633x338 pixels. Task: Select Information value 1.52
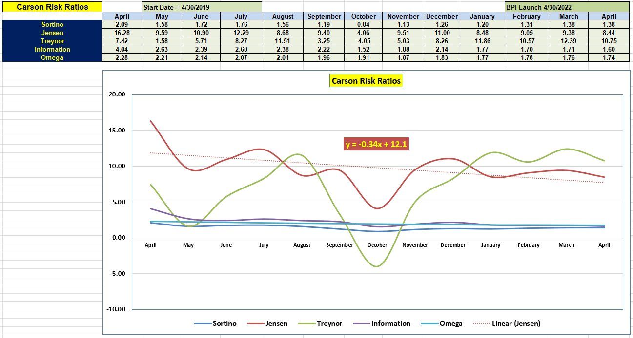[364, 49]
